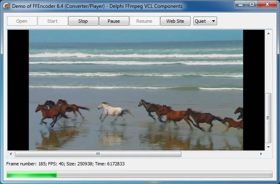Stop the current encoding
The width and height of the screenshot is (280, 184).
[83, 21]
